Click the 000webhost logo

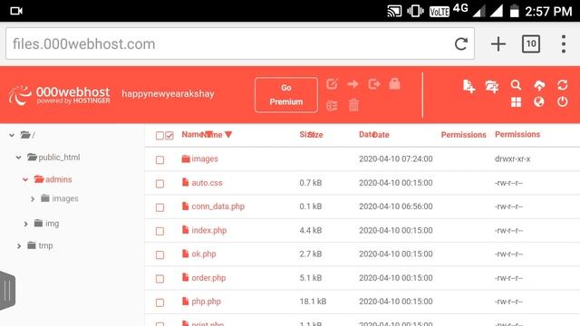[59, 95]
